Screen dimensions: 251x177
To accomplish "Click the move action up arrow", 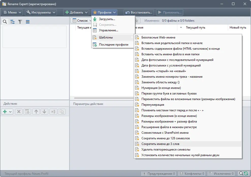I will pos(36,112).
